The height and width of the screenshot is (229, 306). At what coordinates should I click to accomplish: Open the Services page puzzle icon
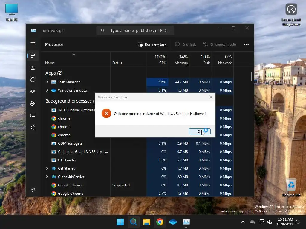coord(33,127)
